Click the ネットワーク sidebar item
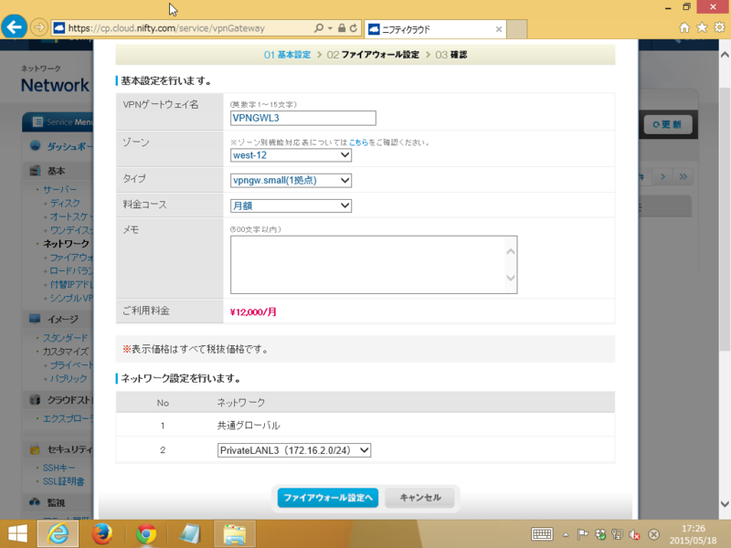This screenshot has height=548, width=731. click(x=66, y=244)
